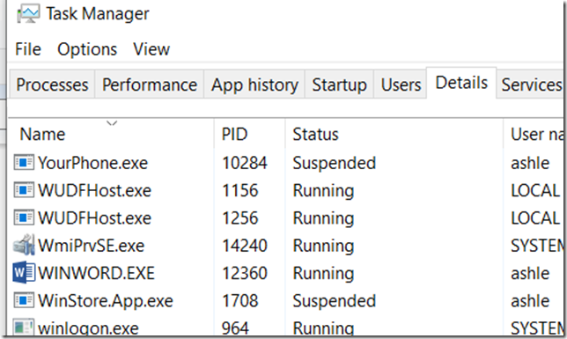Screen dimensions: 567x339
Task: Click Running status of WINWORD.EXE
Action: [323, 274]
